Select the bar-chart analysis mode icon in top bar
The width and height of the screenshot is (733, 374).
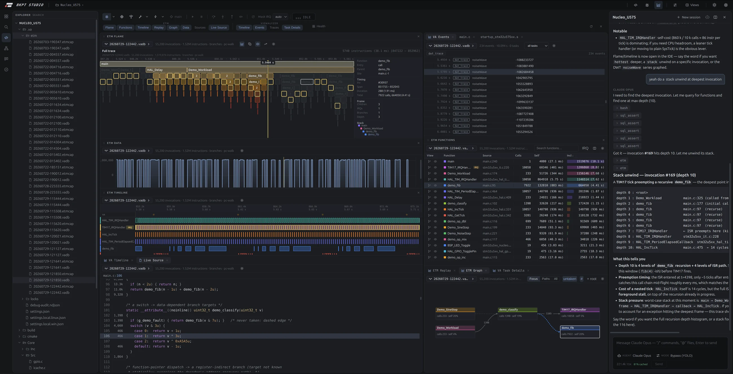(x=658, y=5)
